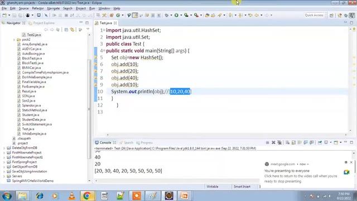Image resolution: width=357 pixels, height=201 pixels.
Task: Expand the DeleteObjFromDB project
Action: point(4,148)
